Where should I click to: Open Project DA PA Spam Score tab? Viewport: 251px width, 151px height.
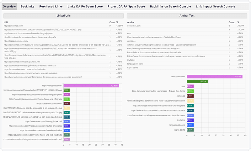coord(126,7)
